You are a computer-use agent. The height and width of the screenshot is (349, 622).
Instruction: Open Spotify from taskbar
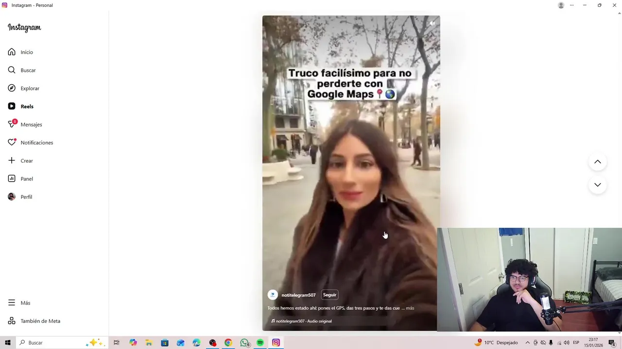pyautogui.click(x=260, y=343)
